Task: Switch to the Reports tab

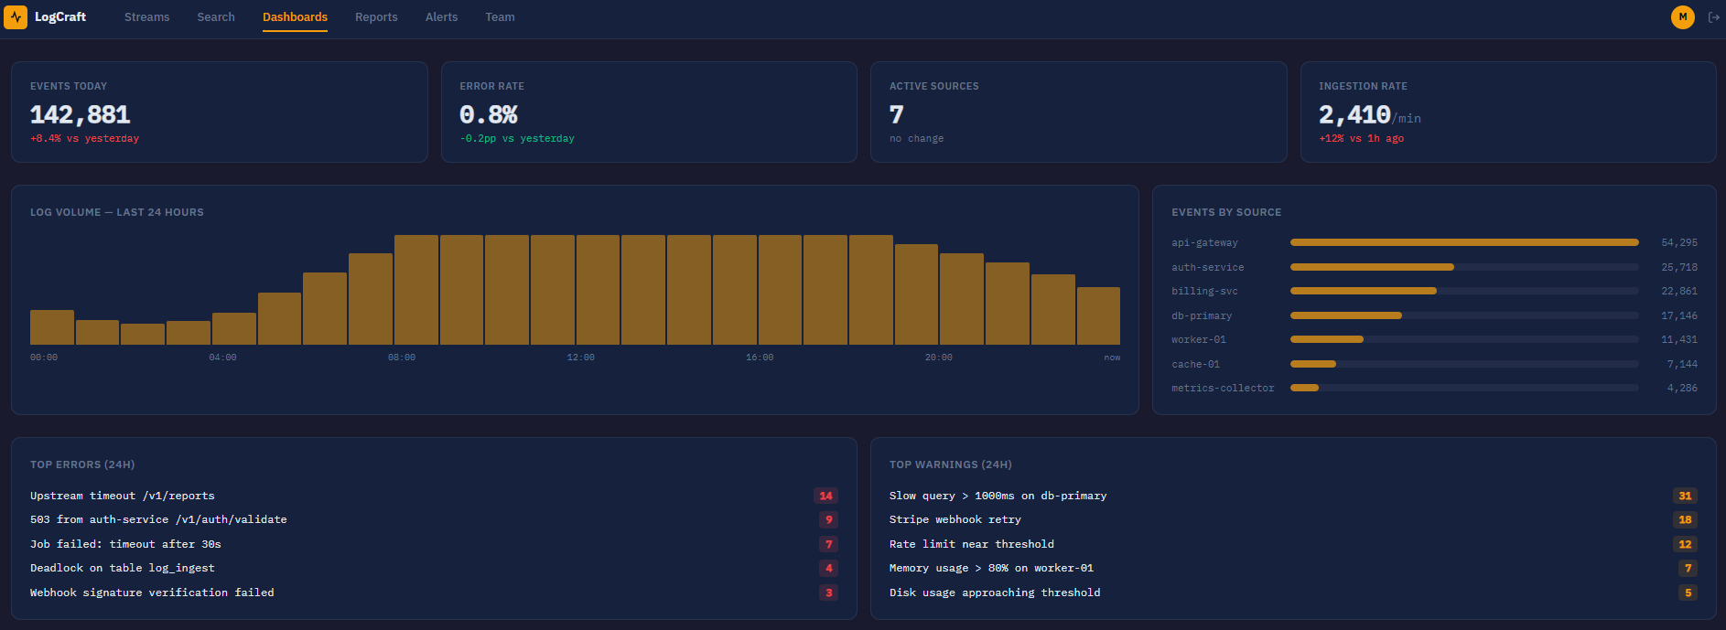Action: [376, 16]
